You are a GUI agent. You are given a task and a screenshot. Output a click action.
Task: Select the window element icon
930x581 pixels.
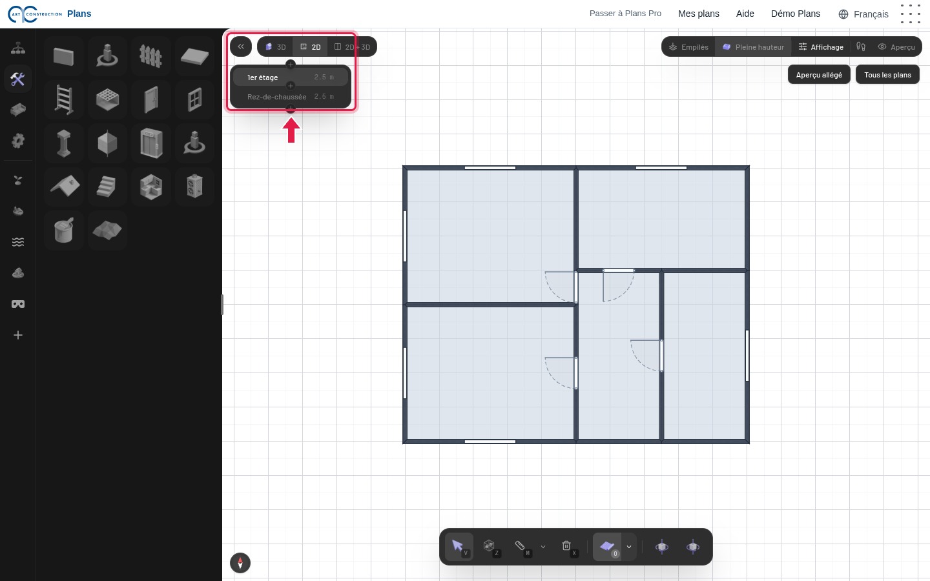tap(194, 100)
